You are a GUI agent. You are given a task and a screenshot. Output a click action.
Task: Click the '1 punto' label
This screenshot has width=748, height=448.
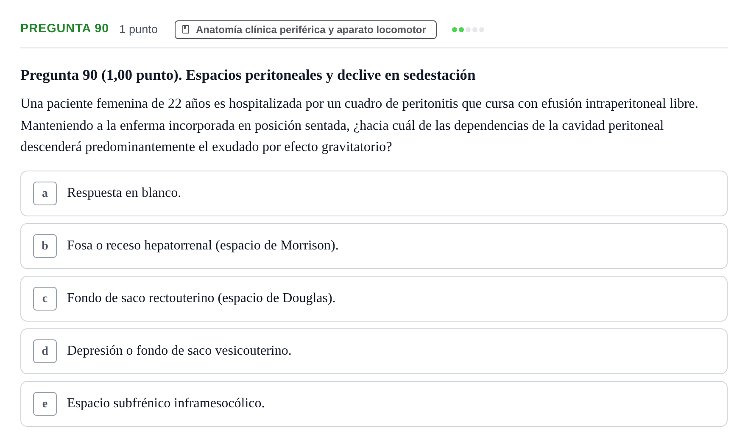[138, 29]
